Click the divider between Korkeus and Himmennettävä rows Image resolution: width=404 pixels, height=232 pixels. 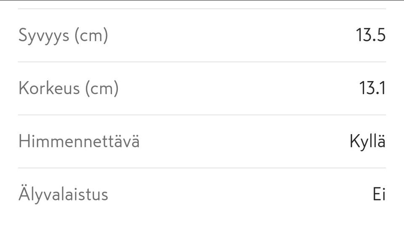(202, 115)
